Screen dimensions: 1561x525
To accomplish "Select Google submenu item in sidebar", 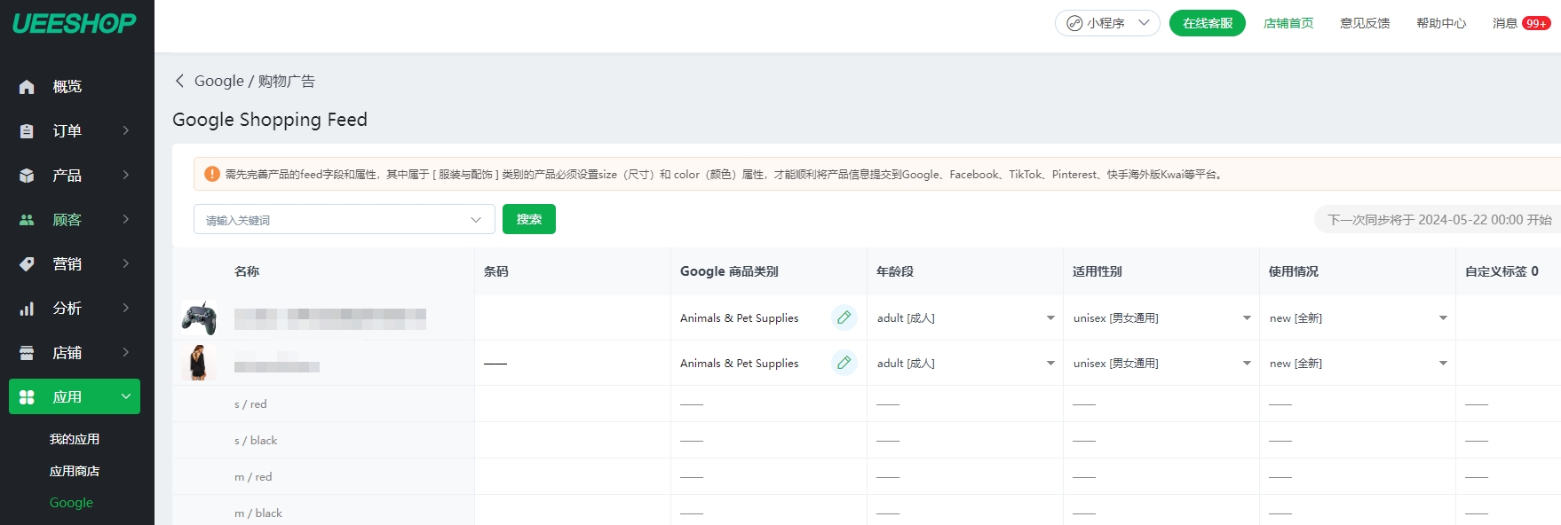I will (x=71, y=503).
